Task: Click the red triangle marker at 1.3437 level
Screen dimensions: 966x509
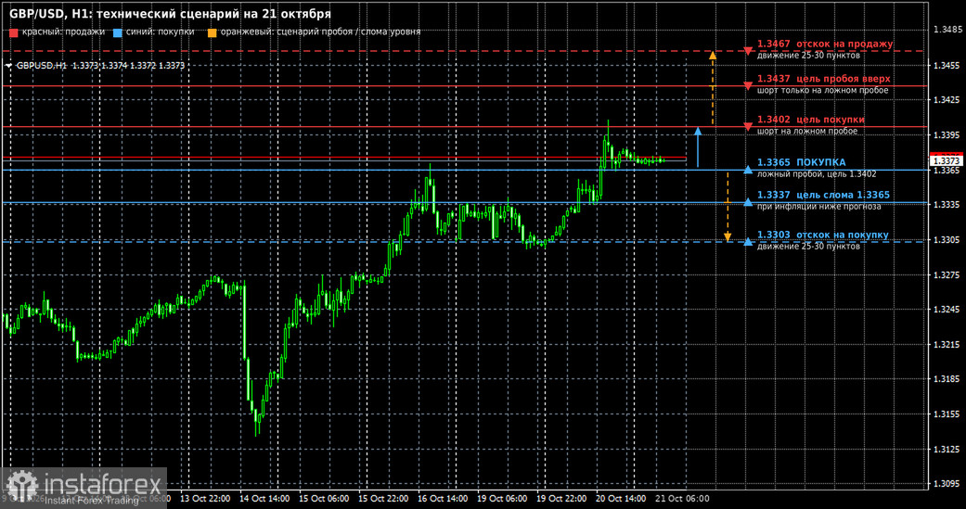Action: tap(748, 86)
